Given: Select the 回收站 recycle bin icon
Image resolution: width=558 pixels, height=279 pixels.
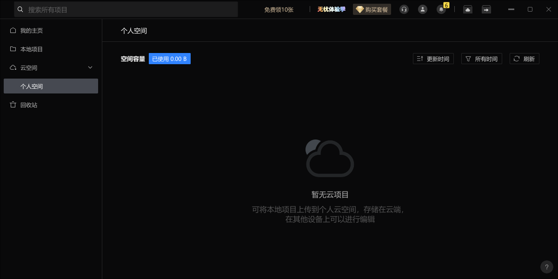Looking at the screenshot, I should pos(13,105).
